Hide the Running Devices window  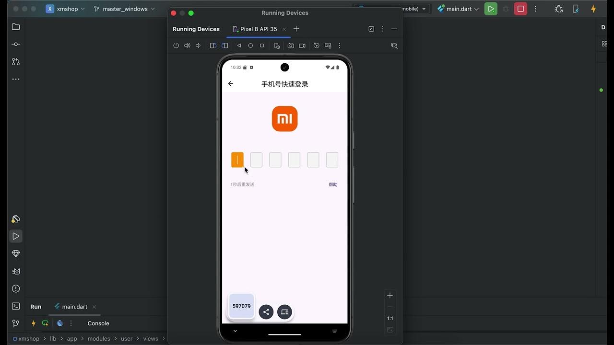click(x=394, y=29)
